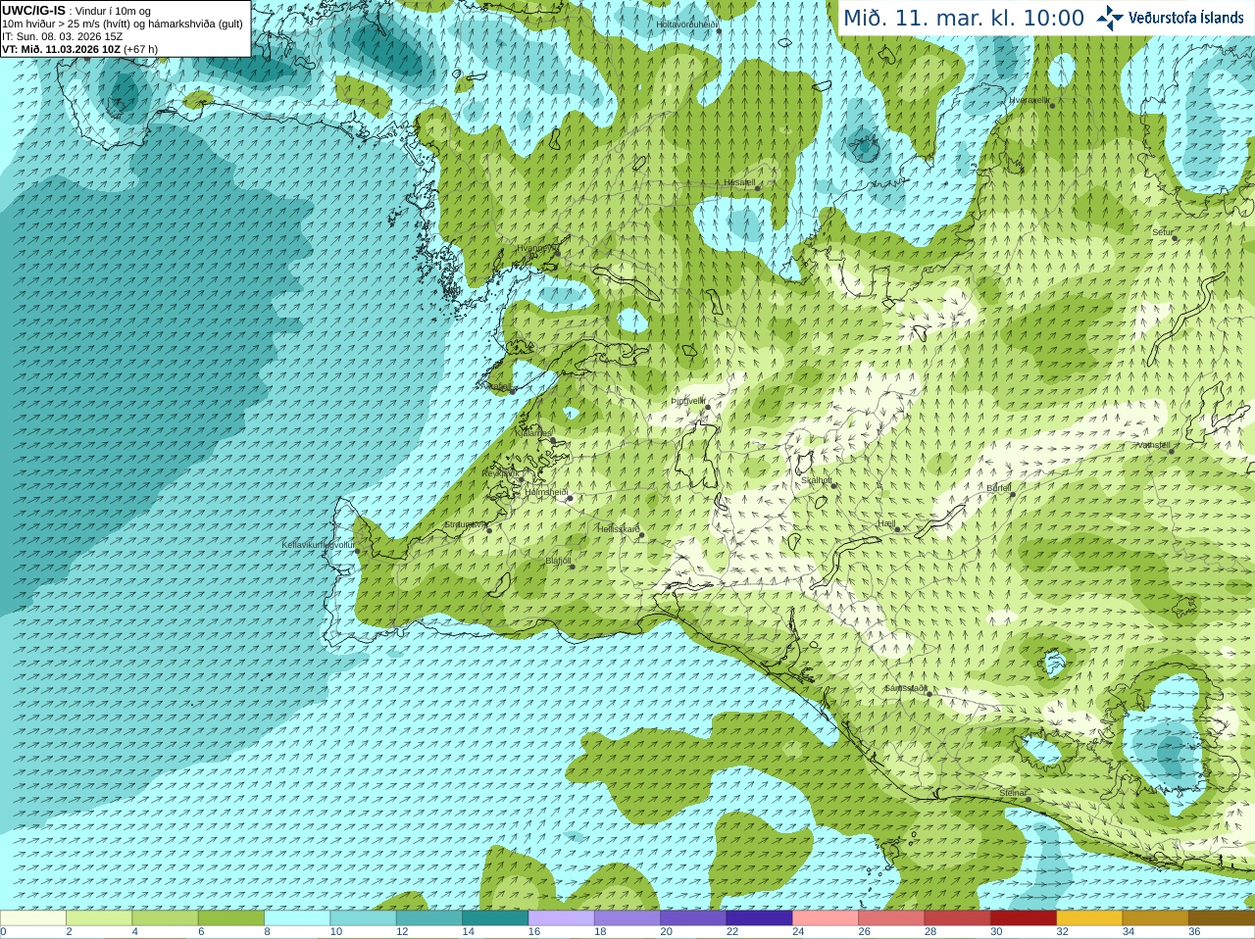
Task: Click the Steinar station label
Action: coord(1013,793)
